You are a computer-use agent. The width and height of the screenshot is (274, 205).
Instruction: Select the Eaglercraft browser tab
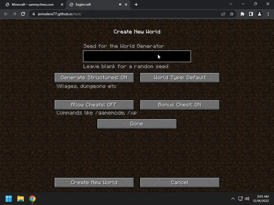(94, 5)
